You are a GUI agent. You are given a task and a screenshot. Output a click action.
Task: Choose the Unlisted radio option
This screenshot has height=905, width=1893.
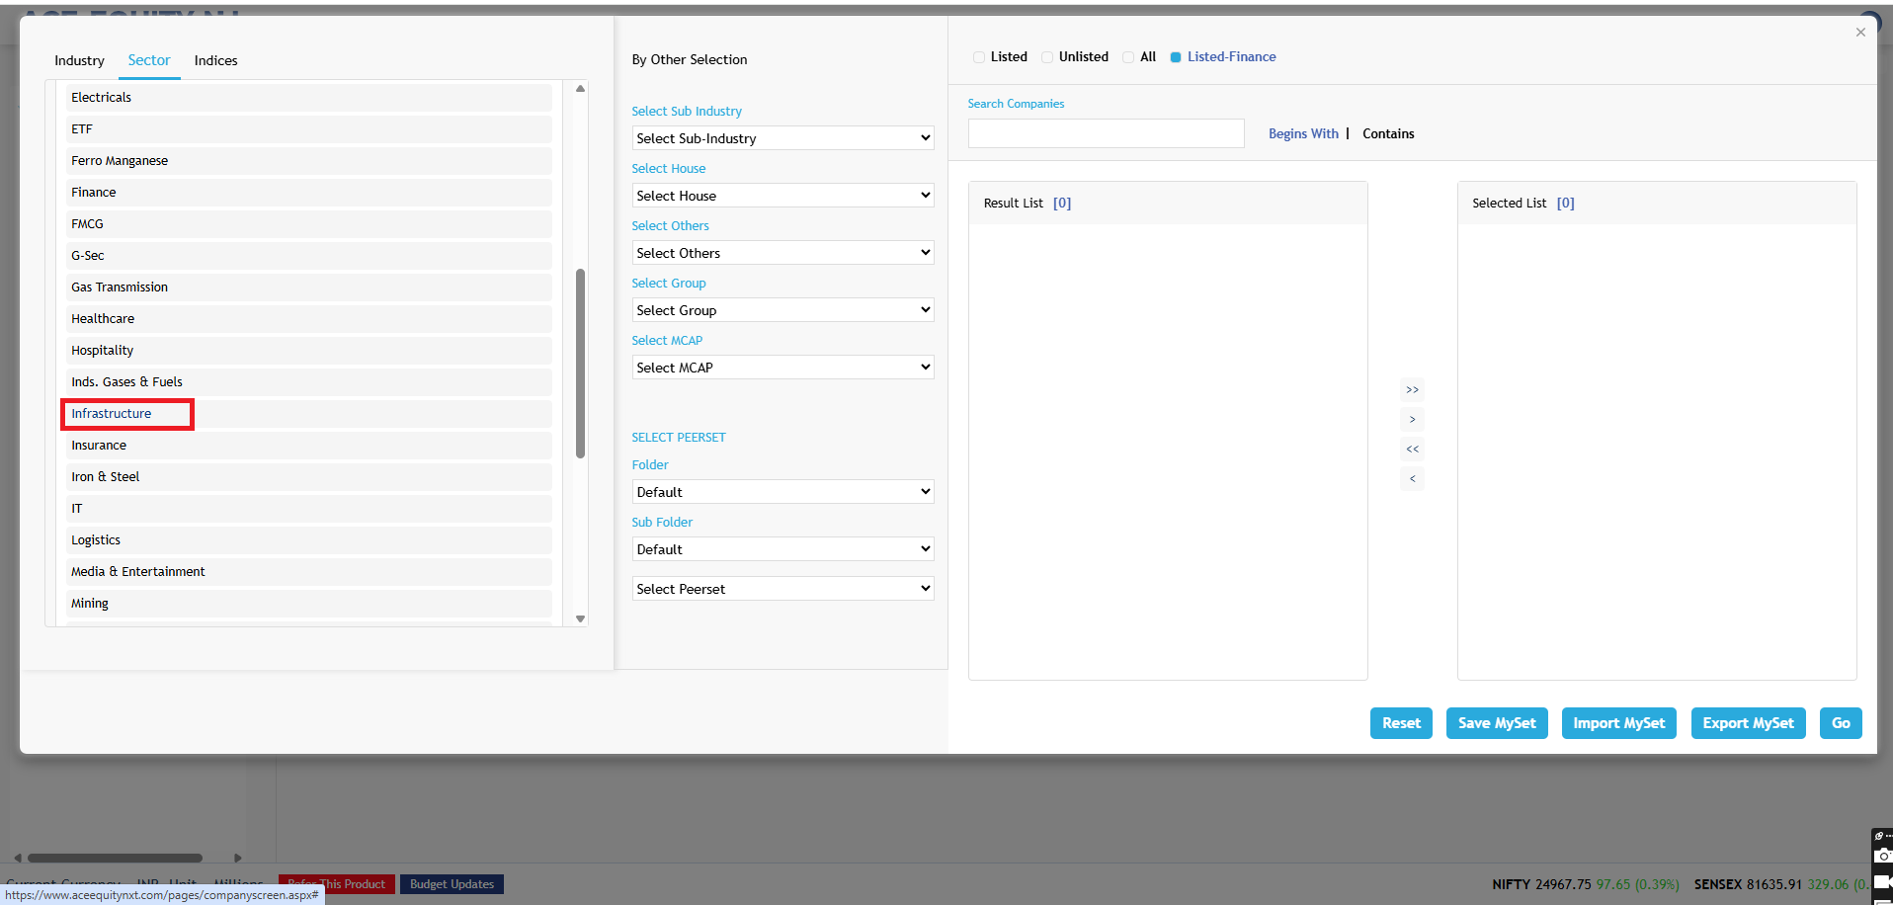pyautogui.click(x=1047, y=57)
